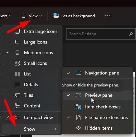Choose Large icons view
The width and height of the screenshot is (136, 137).
[32, 42]
